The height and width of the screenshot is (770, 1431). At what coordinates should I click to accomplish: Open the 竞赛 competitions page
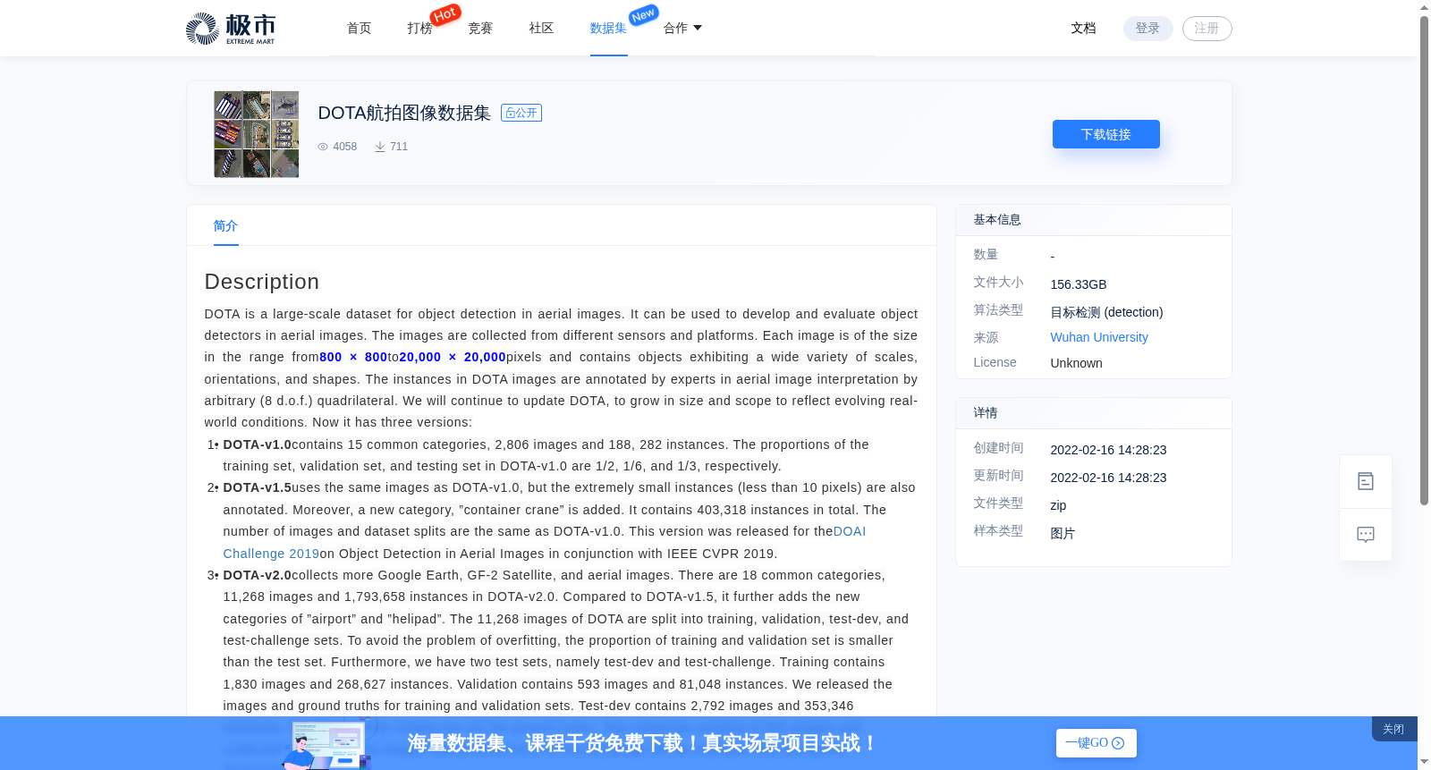tap(480, 29)
